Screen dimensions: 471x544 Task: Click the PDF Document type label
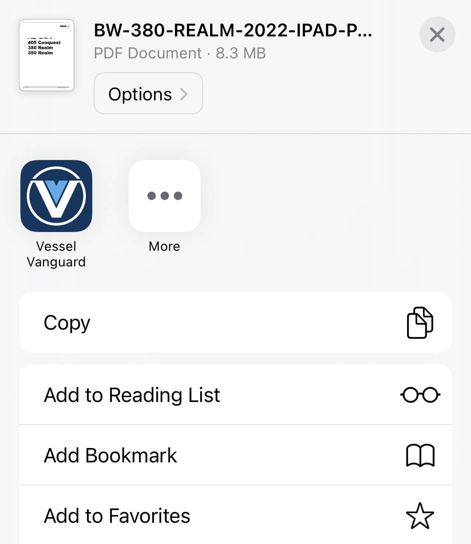(x=148, y=53)
